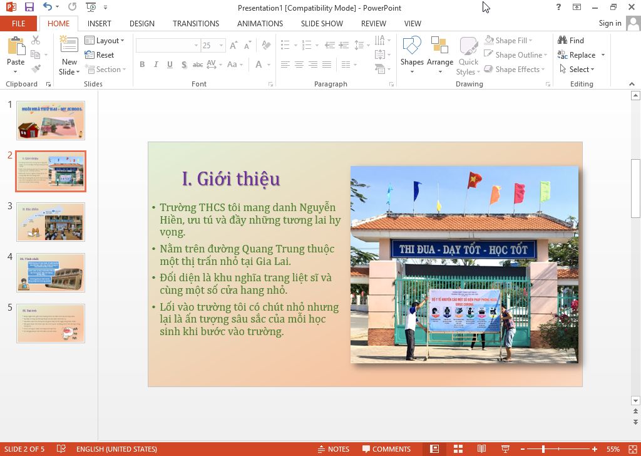This screenshot has height=456, width=641.
Task: Create a New Slide
Action: point(69,46)
